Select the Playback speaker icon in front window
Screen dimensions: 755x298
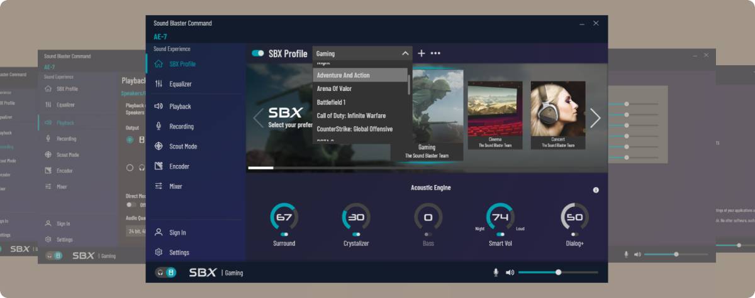point(159,107)
